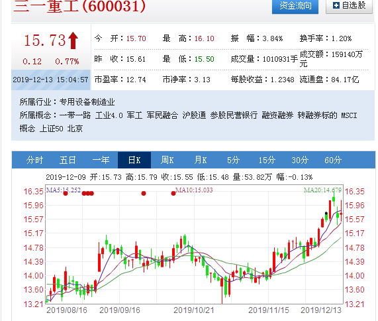Click the 换手率 value 1.20%
Screen dimensions: 378x321
point(342,38)
